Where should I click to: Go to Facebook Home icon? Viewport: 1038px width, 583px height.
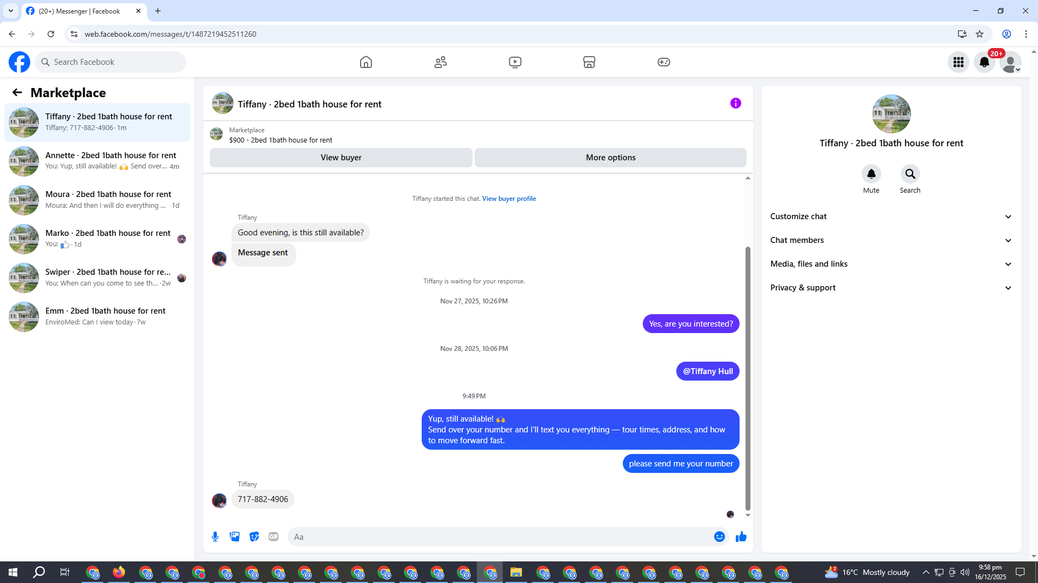366,62
